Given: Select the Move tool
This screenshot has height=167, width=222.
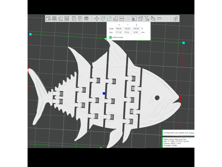Looking at the screenshot, I should point(97,18).
